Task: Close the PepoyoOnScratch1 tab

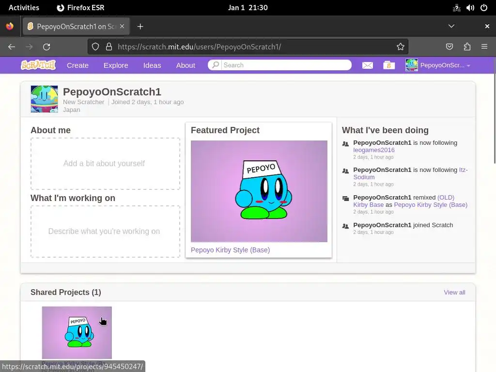Action: click(x=122, y=26)
